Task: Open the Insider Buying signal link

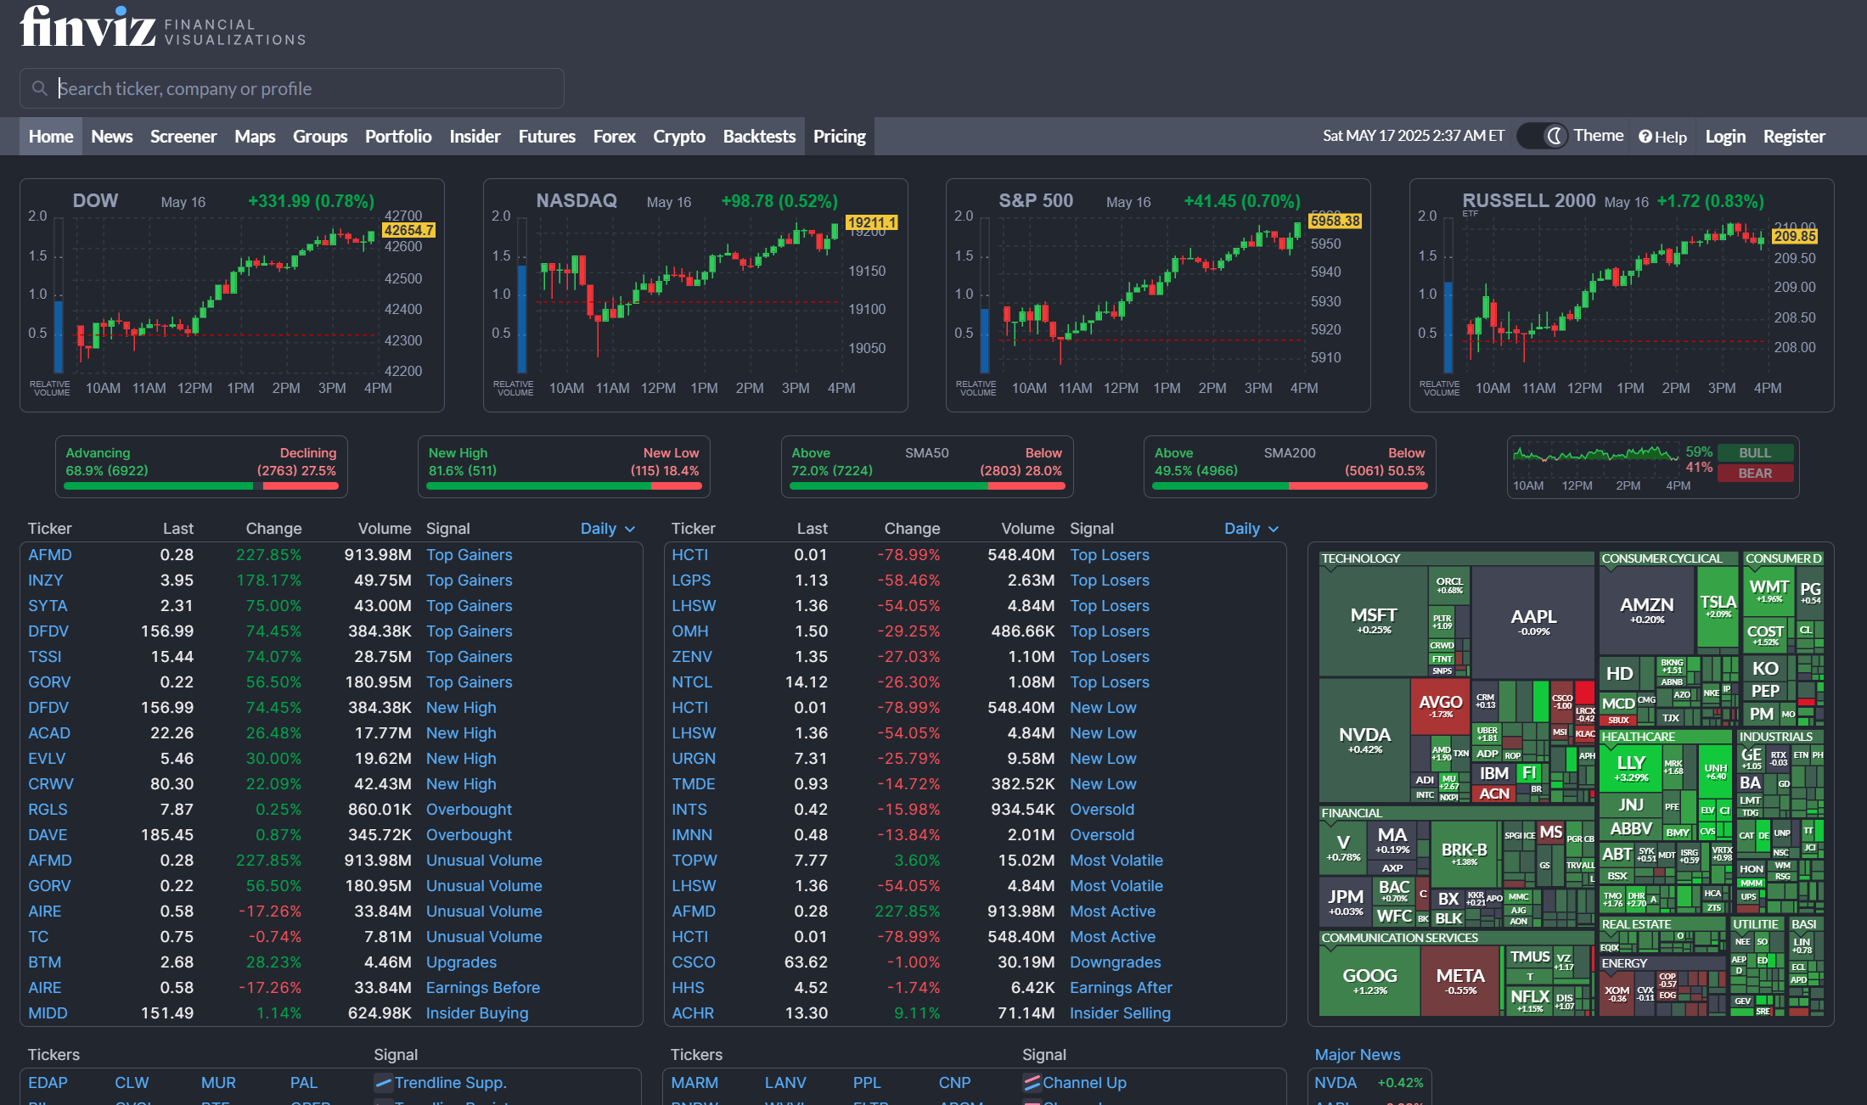Action: coord(477,1013)
